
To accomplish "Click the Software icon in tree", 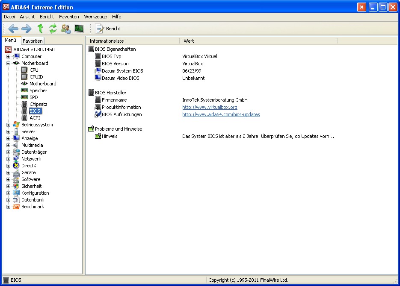I will (x=16, y=179).
